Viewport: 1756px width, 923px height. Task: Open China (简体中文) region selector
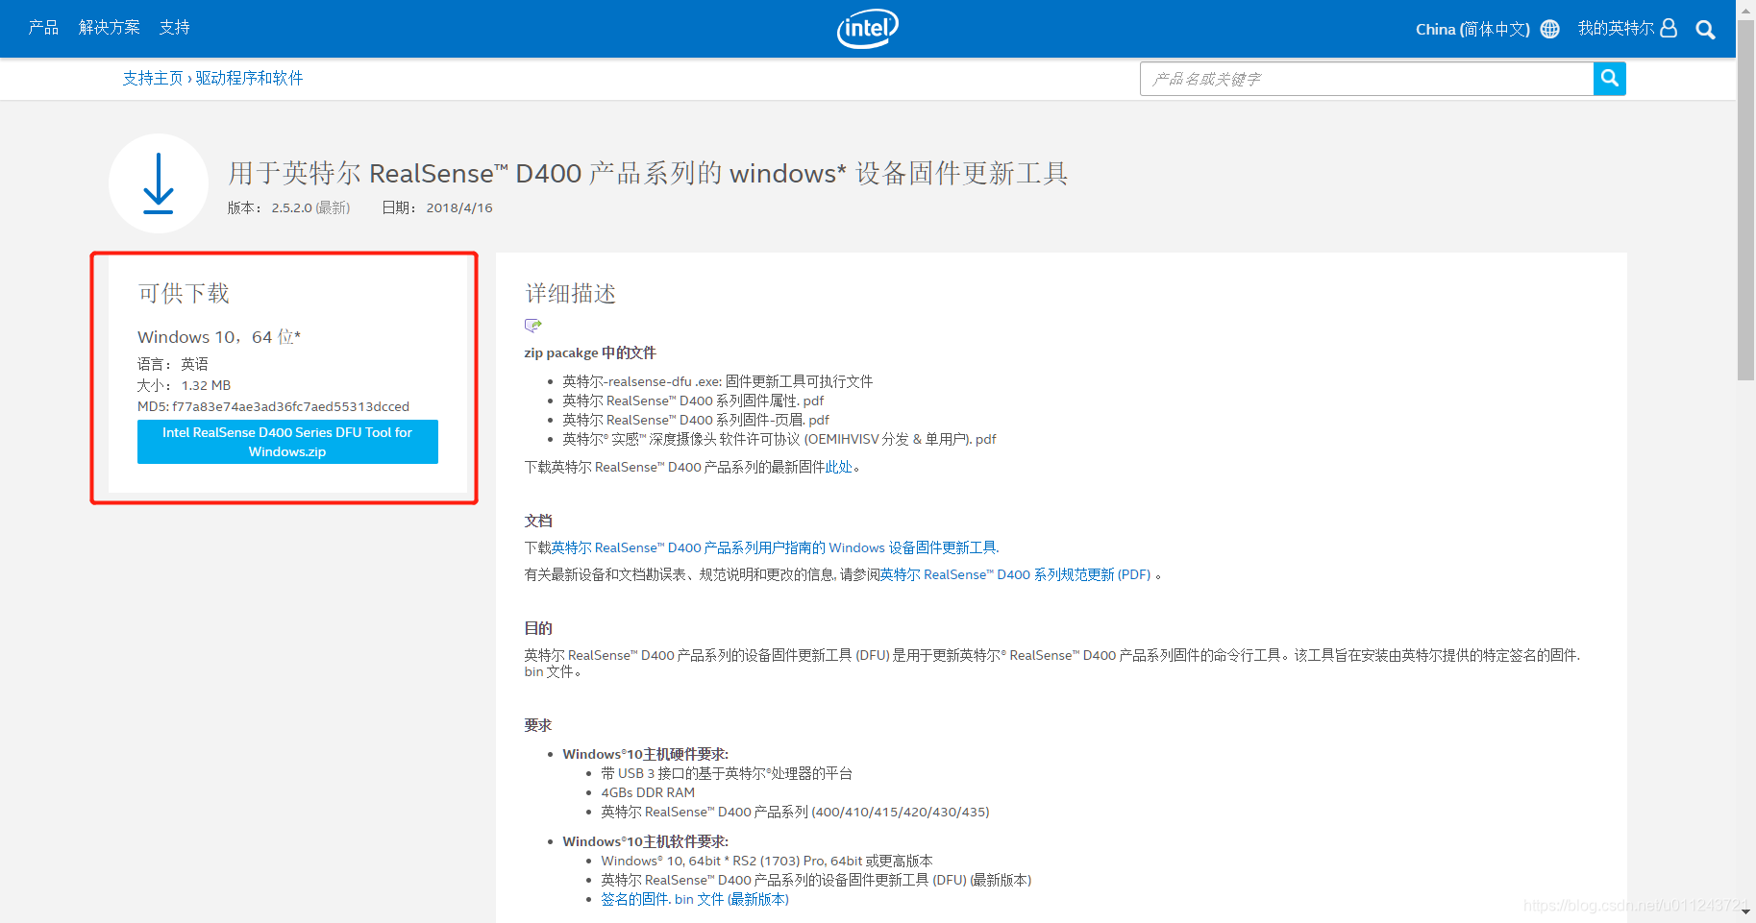(x=1472, y=29)
